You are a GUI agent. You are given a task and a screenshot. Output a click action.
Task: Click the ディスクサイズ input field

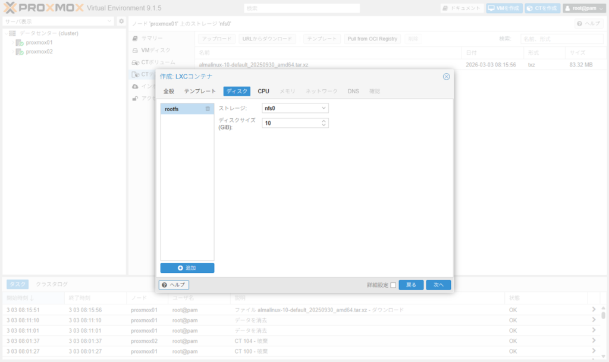[290, 123]
